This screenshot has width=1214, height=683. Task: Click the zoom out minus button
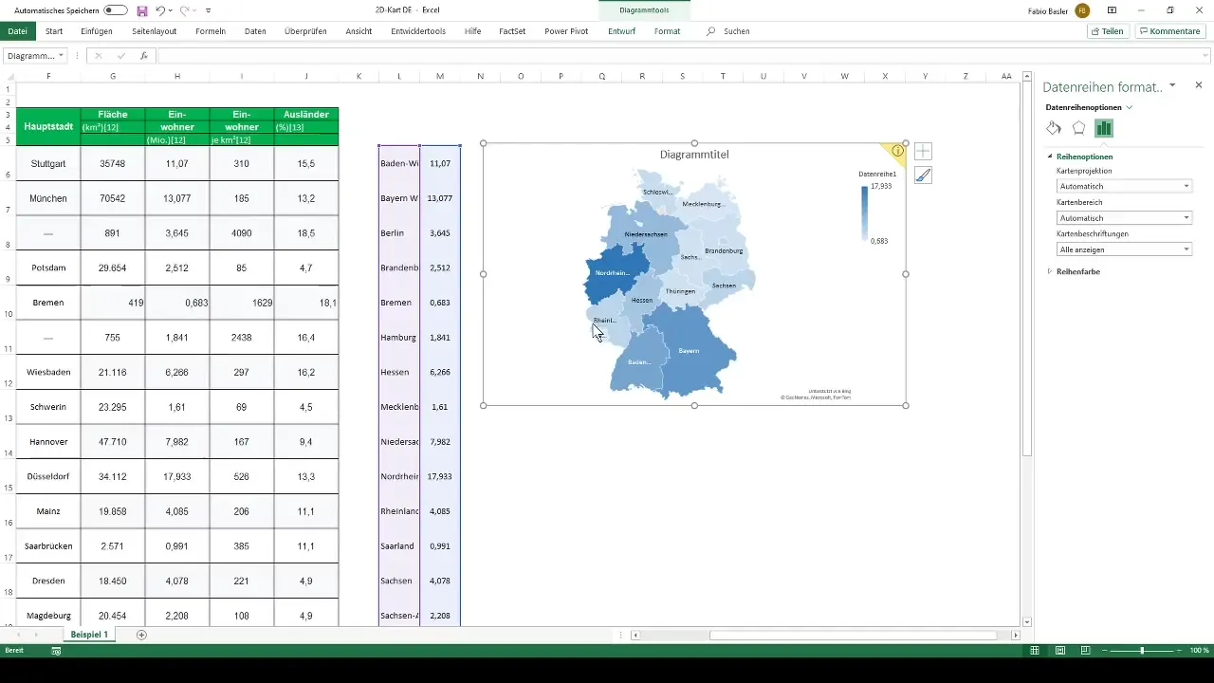click(x=1102, y=651)
